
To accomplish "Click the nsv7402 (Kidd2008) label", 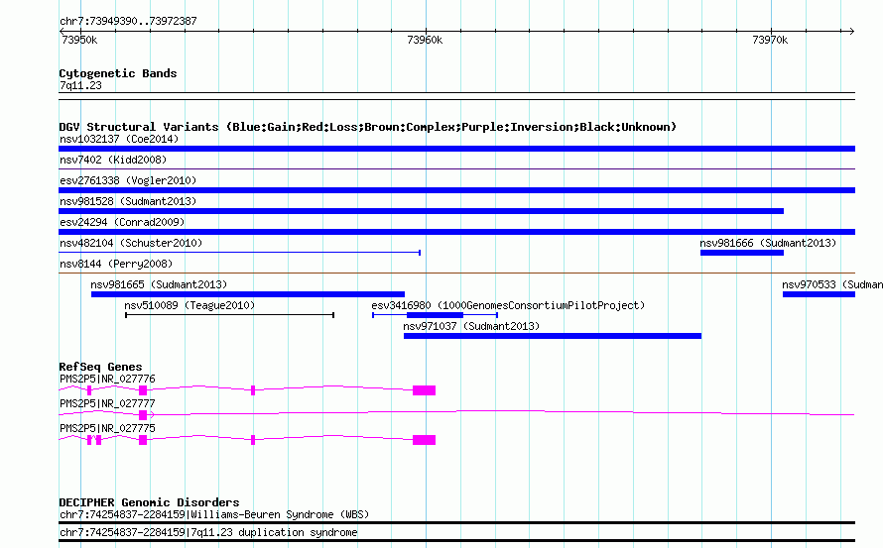I will (113, 160).
